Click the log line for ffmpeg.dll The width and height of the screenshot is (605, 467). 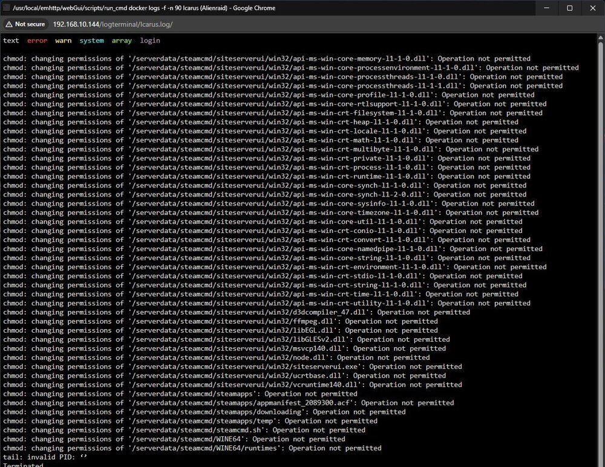click(x=220, y=321)
